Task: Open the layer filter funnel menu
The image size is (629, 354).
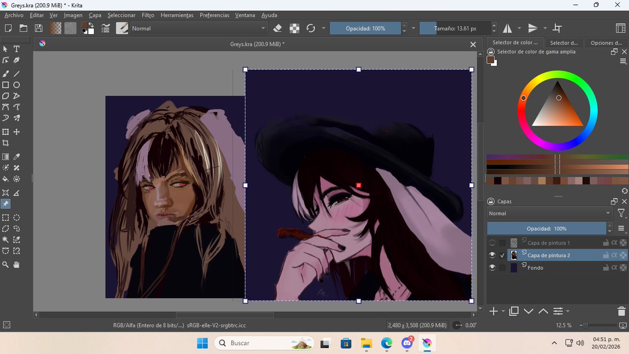Action: pos(621,213)
